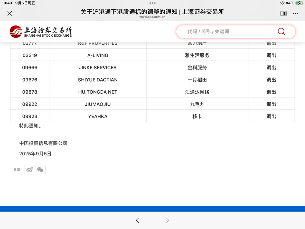Select stock code 09923
Viewport: 305px width, 229px height.
coord(30,117)
